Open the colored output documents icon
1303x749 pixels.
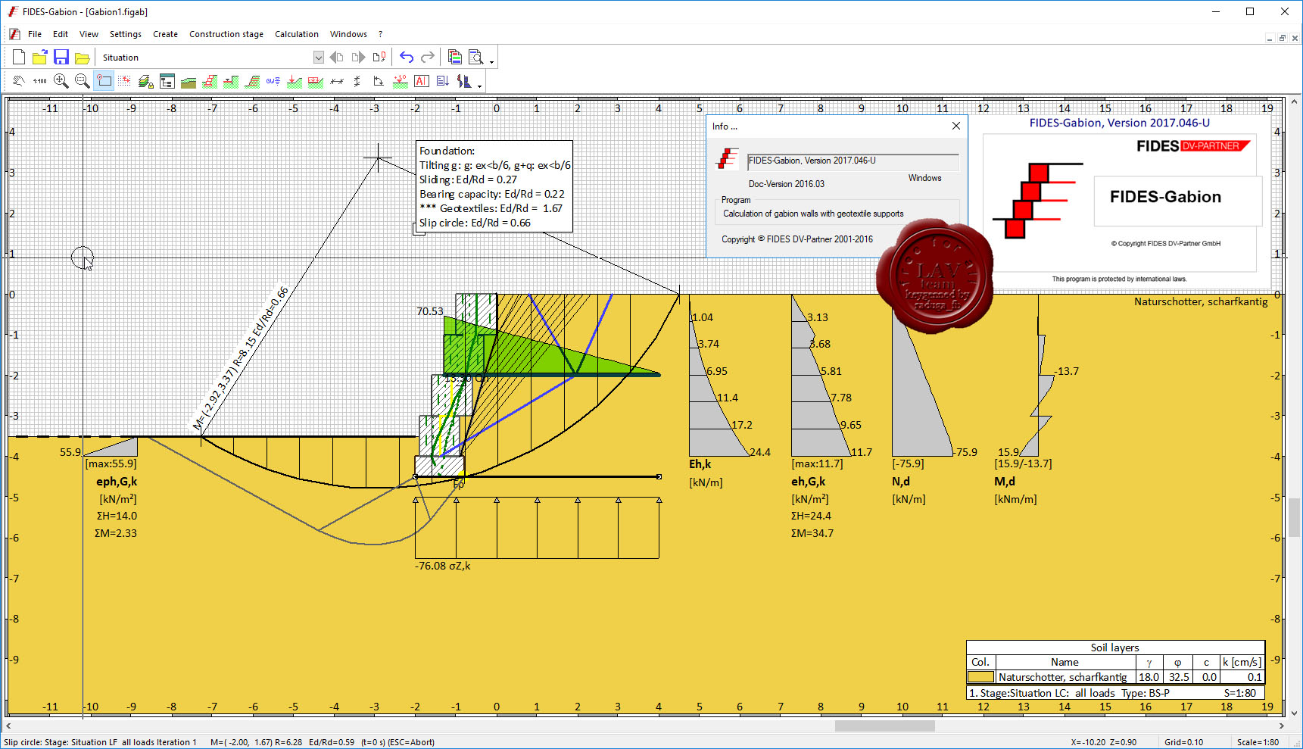(455, 58)
